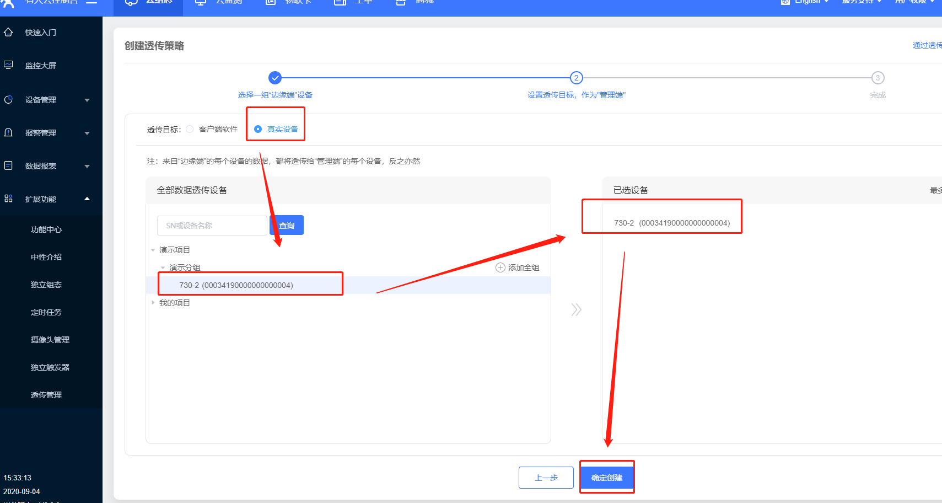Click the SN或设备名称 search field
The image size is (942, 503).
click(x=212, y=226)
